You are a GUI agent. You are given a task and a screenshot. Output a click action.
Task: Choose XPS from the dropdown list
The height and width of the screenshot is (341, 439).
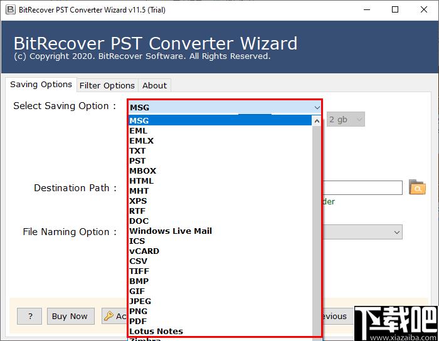220,201
